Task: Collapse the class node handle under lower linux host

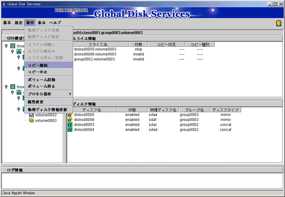Action: pyautogui.click(x=12, y=92)
